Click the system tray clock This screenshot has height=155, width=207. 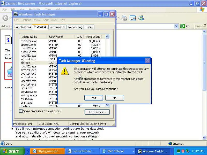pyautogui.click(x=197, y=151)
